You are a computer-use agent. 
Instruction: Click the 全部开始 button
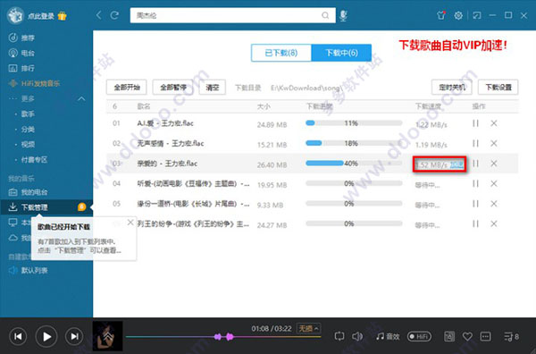tap(127, 88)
